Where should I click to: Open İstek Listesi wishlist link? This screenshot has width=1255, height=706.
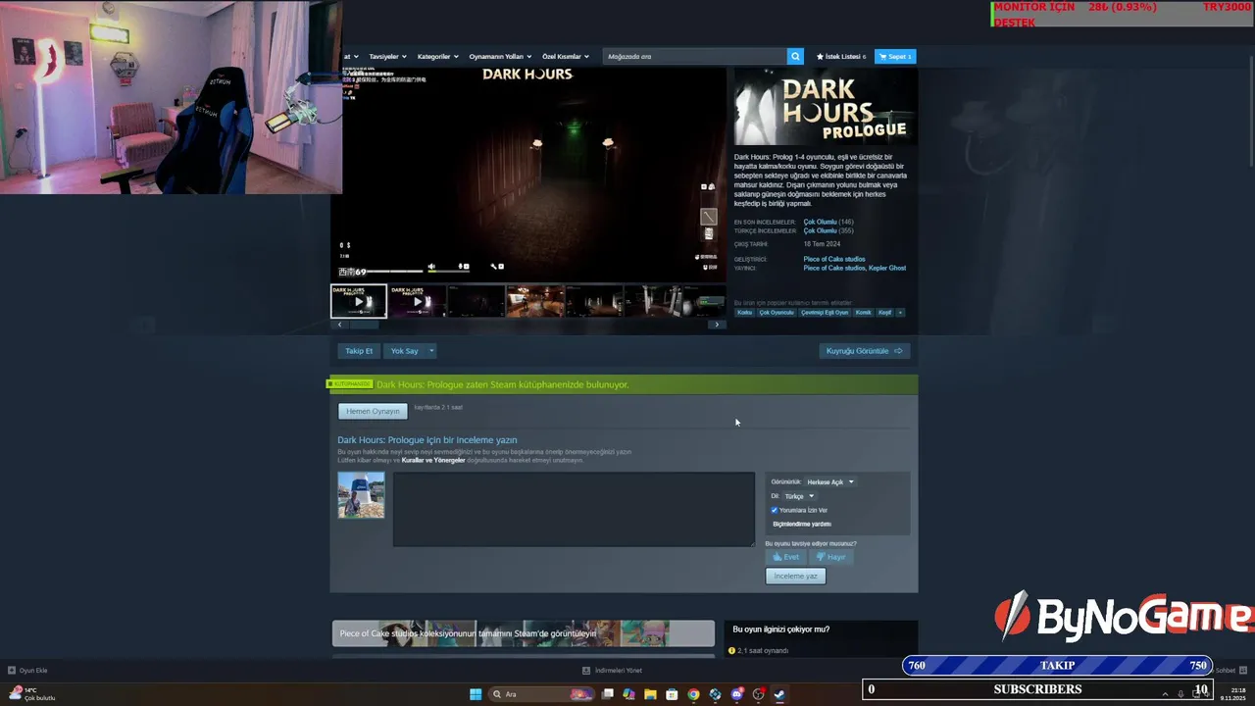[841, 56]
